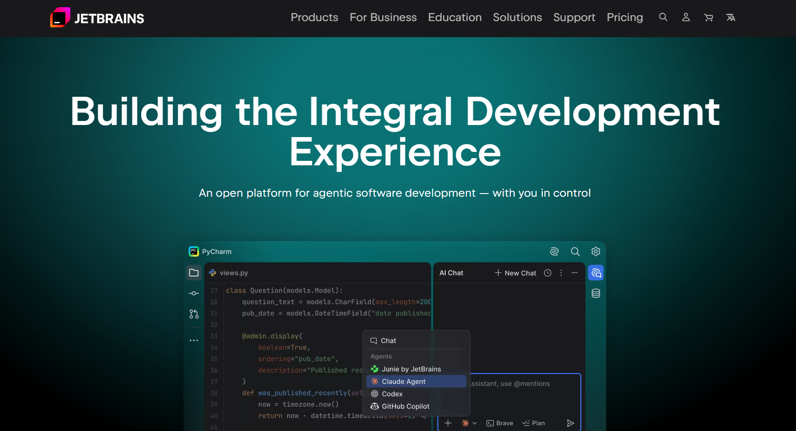Click 'ordering="pub_date",' code line

[x=298, y=359]
